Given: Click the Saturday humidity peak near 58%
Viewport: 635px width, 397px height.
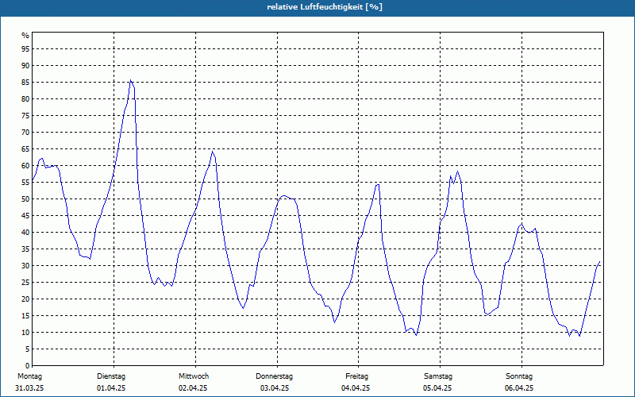Looking at the screenshot, I should (457, 172).
